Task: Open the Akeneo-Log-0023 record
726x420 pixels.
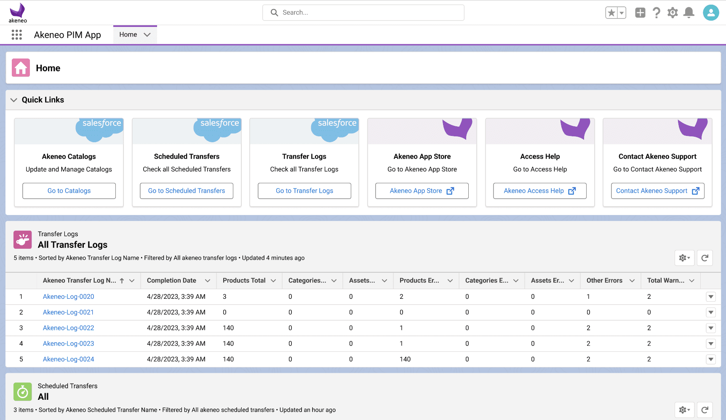Action: click(69, 343)
